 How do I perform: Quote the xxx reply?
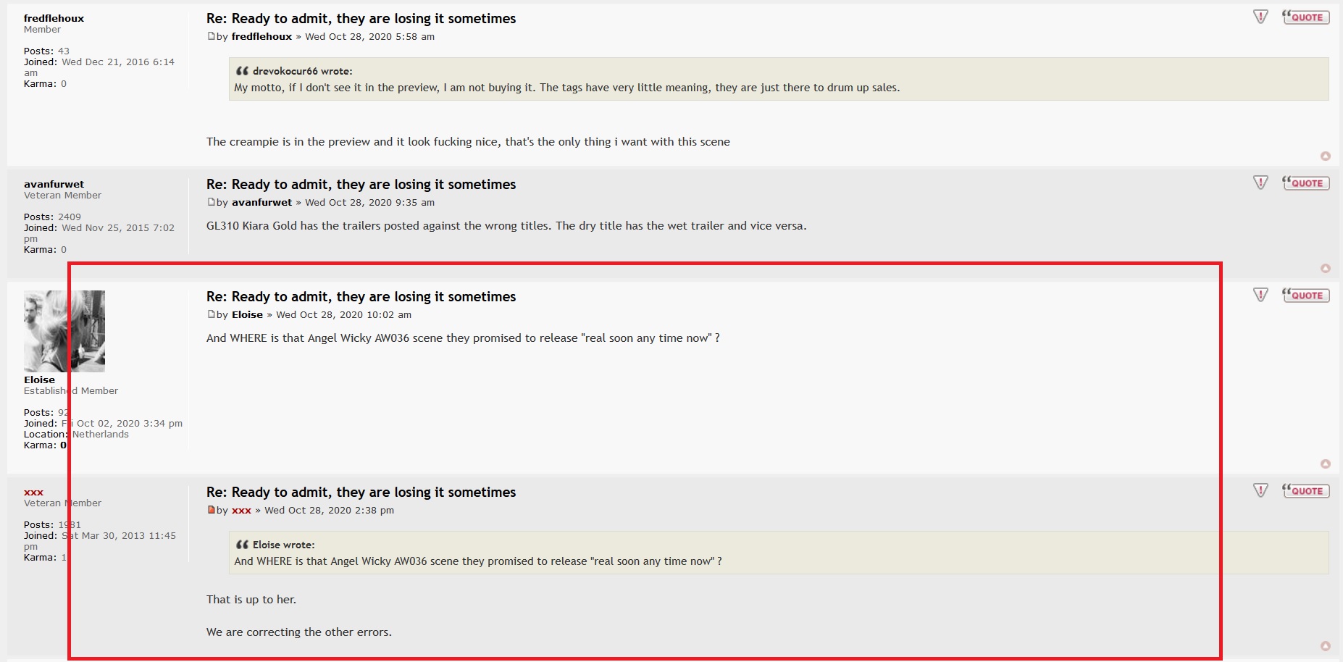point(1305,491)
